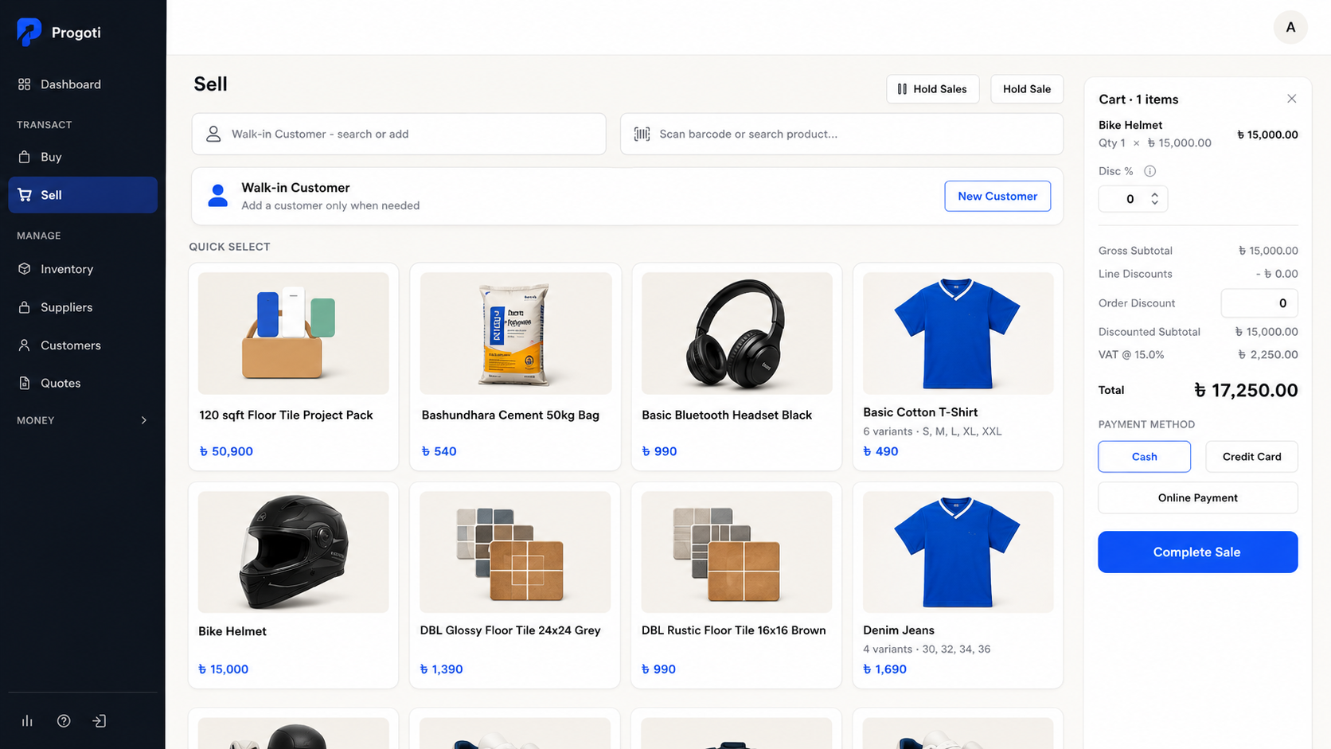
Task: Click the pause icon on Hold Sales
Action: [x=902, y=89]
